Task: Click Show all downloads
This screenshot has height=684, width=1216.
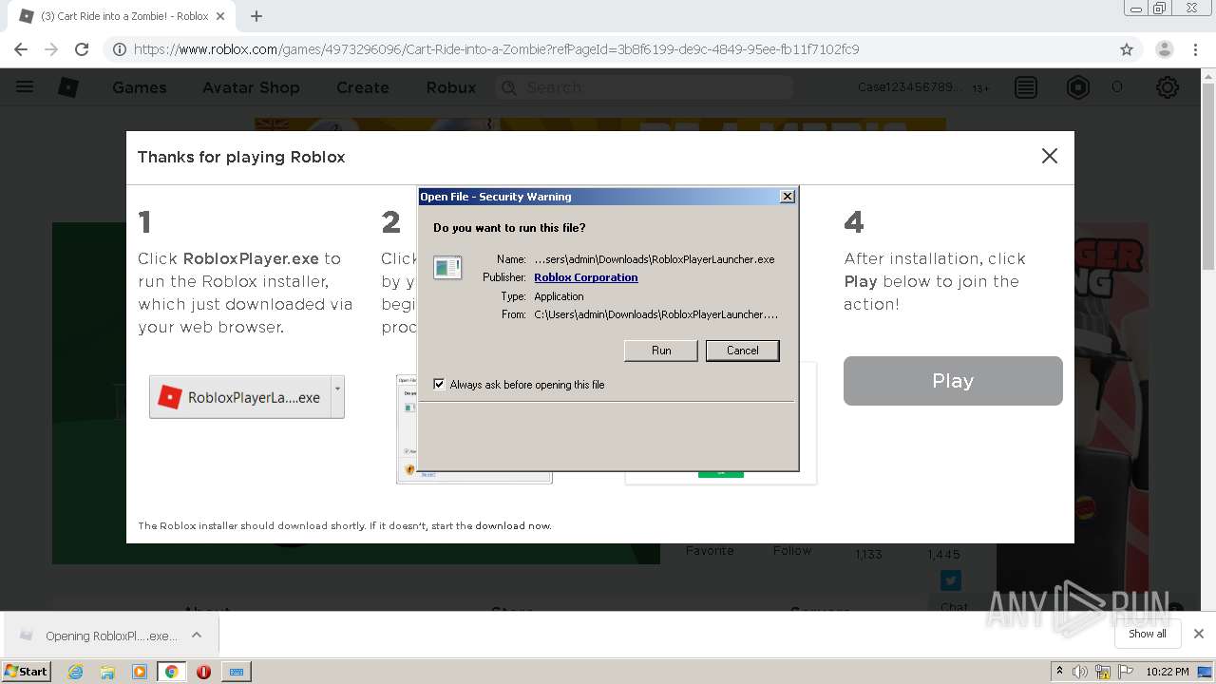Action: (1147, 634)
